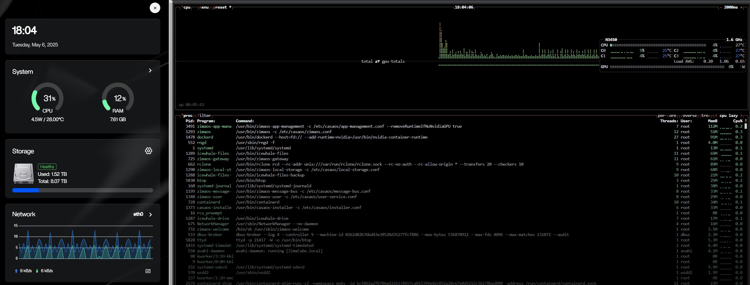The height and width of the screenshot is (285, 750).
Task: Click the Threads: column header
Action: pos(669,121)
